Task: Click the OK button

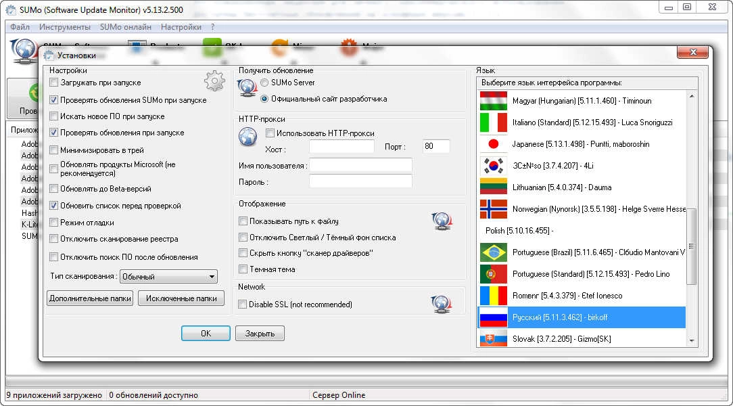Action: point(206,334)
